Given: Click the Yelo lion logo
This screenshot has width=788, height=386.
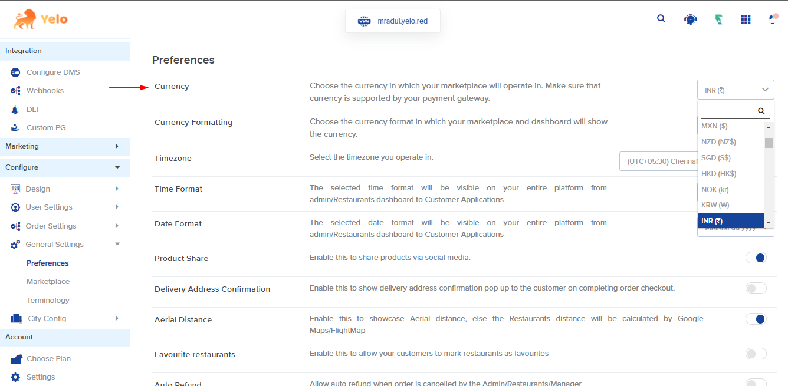Looking at the screenshot, I should 41,19.
